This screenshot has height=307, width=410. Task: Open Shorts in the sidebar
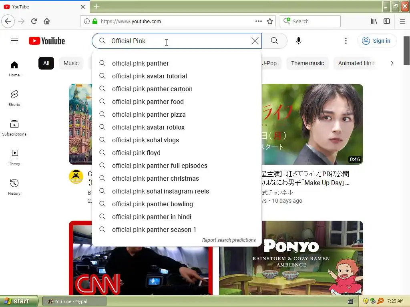[14, 98]
